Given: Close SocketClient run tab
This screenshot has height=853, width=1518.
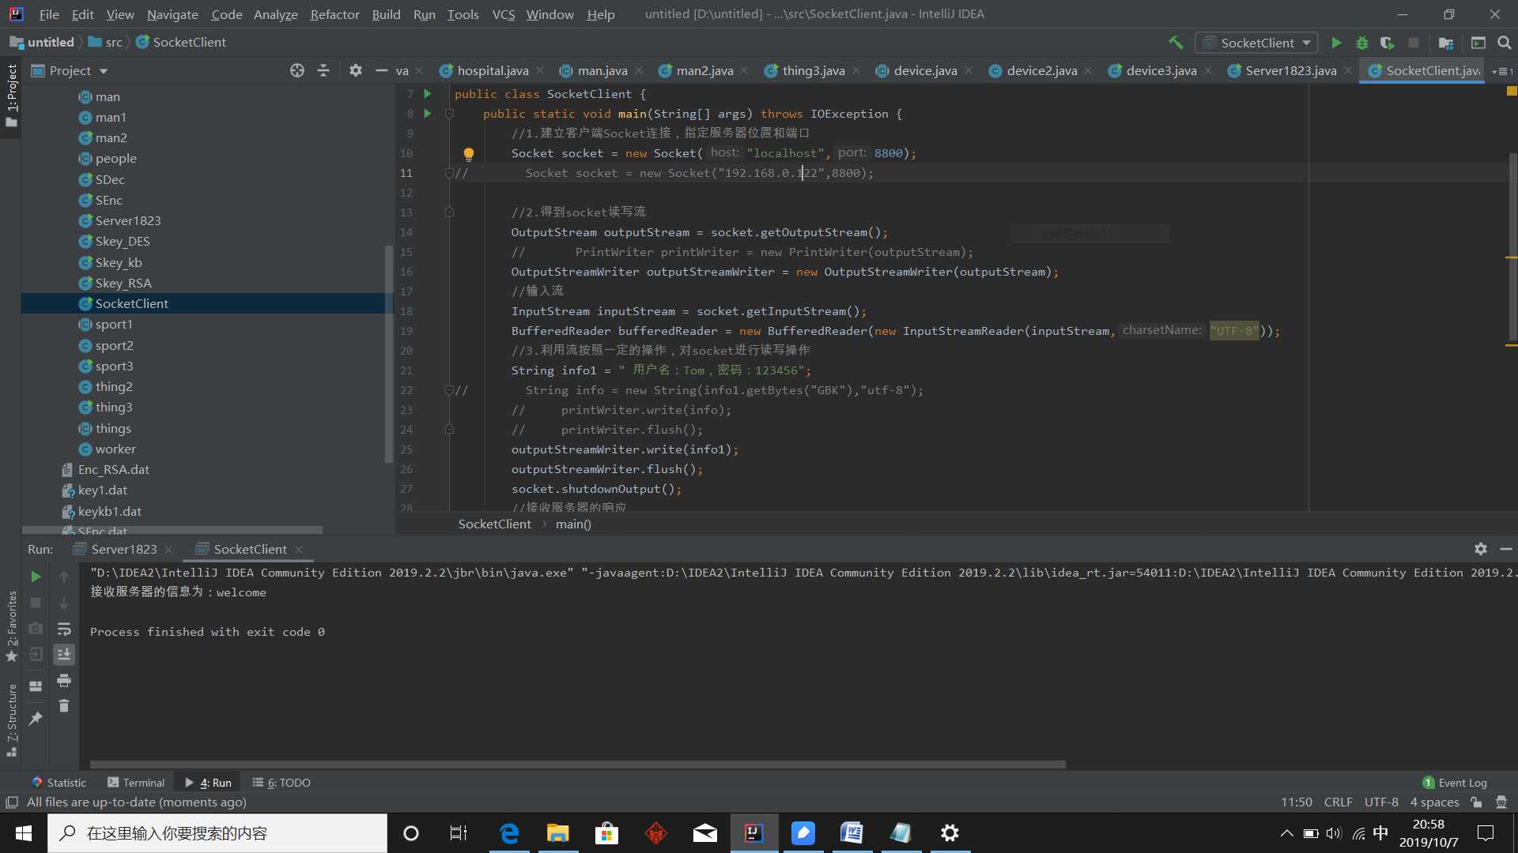Looking at the screenshot, I should click(299, 549).
